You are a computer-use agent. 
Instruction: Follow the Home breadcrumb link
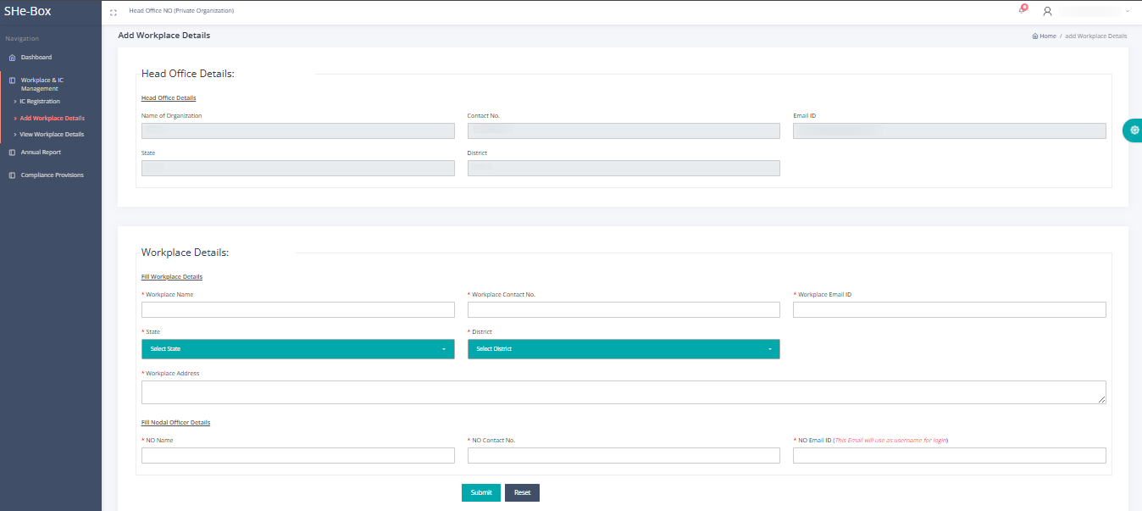[1047, 36]
